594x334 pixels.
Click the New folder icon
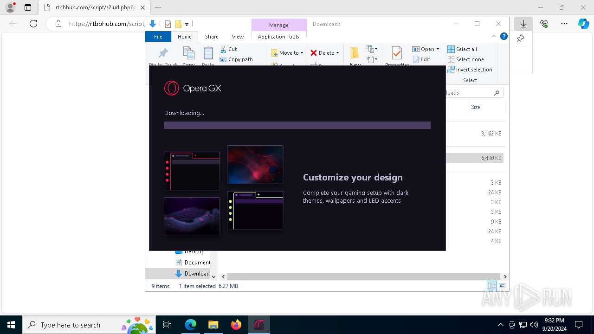pyautogui.click(x=355, y=53)
